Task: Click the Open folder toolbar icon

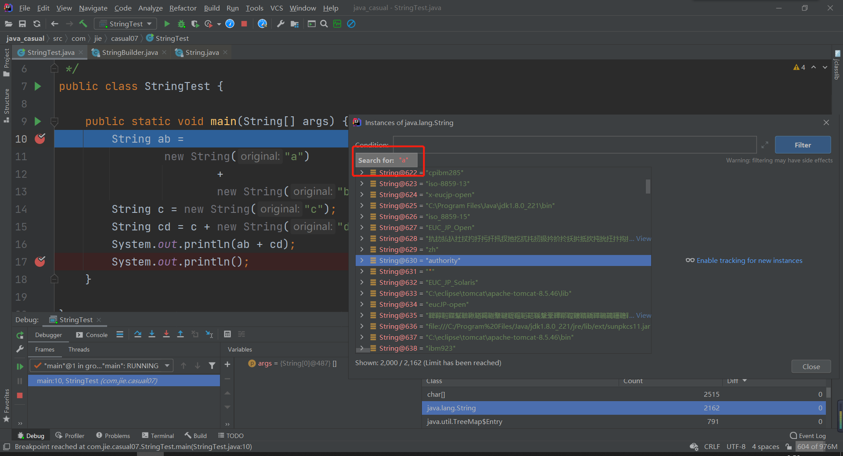Action: (x=8, y=24)
